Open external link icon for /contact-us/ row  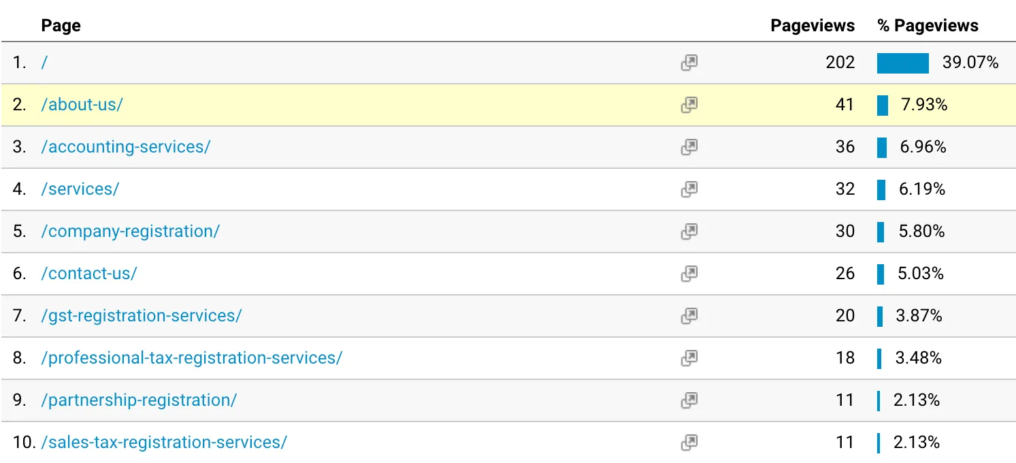[689, 274]
